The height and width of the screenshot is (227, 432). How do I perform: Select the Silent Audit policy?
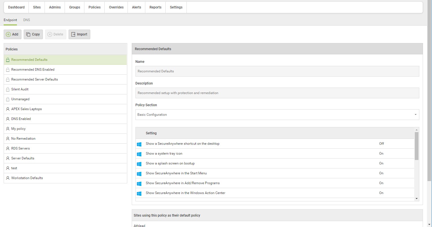(65, 89)
